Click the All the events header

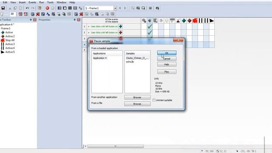click(x=111, y=19)
